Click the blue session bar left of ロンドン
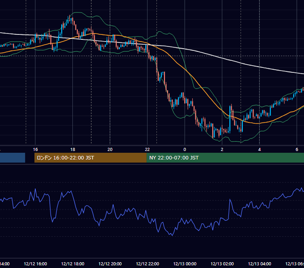Screen dimensions: 304x268 point(13,158)
